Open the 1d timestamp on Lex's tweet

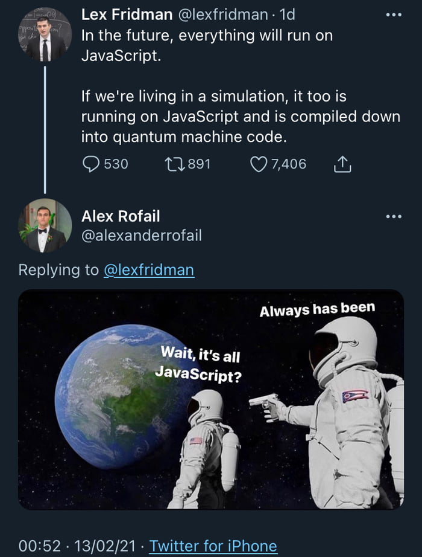[x=288, y=14]
